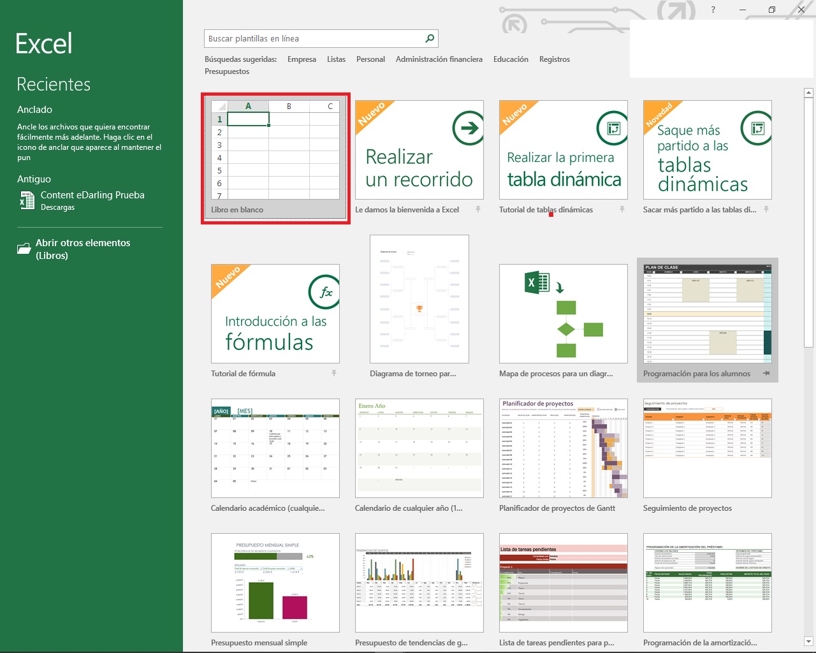Select the Administración financiera suggested search
Screen dimensions: 816x653
(x=439, y=59)
